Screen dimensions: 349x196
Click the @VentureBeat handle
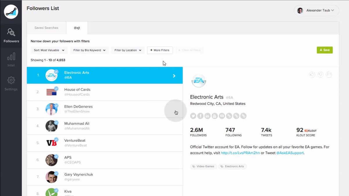pyautogui.click(x=75, y=145)
